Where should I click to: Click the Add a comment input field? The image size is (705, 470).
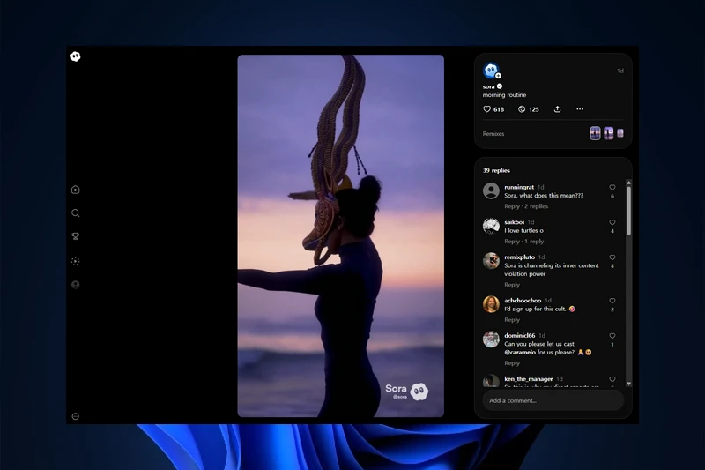tap(553, 400)
